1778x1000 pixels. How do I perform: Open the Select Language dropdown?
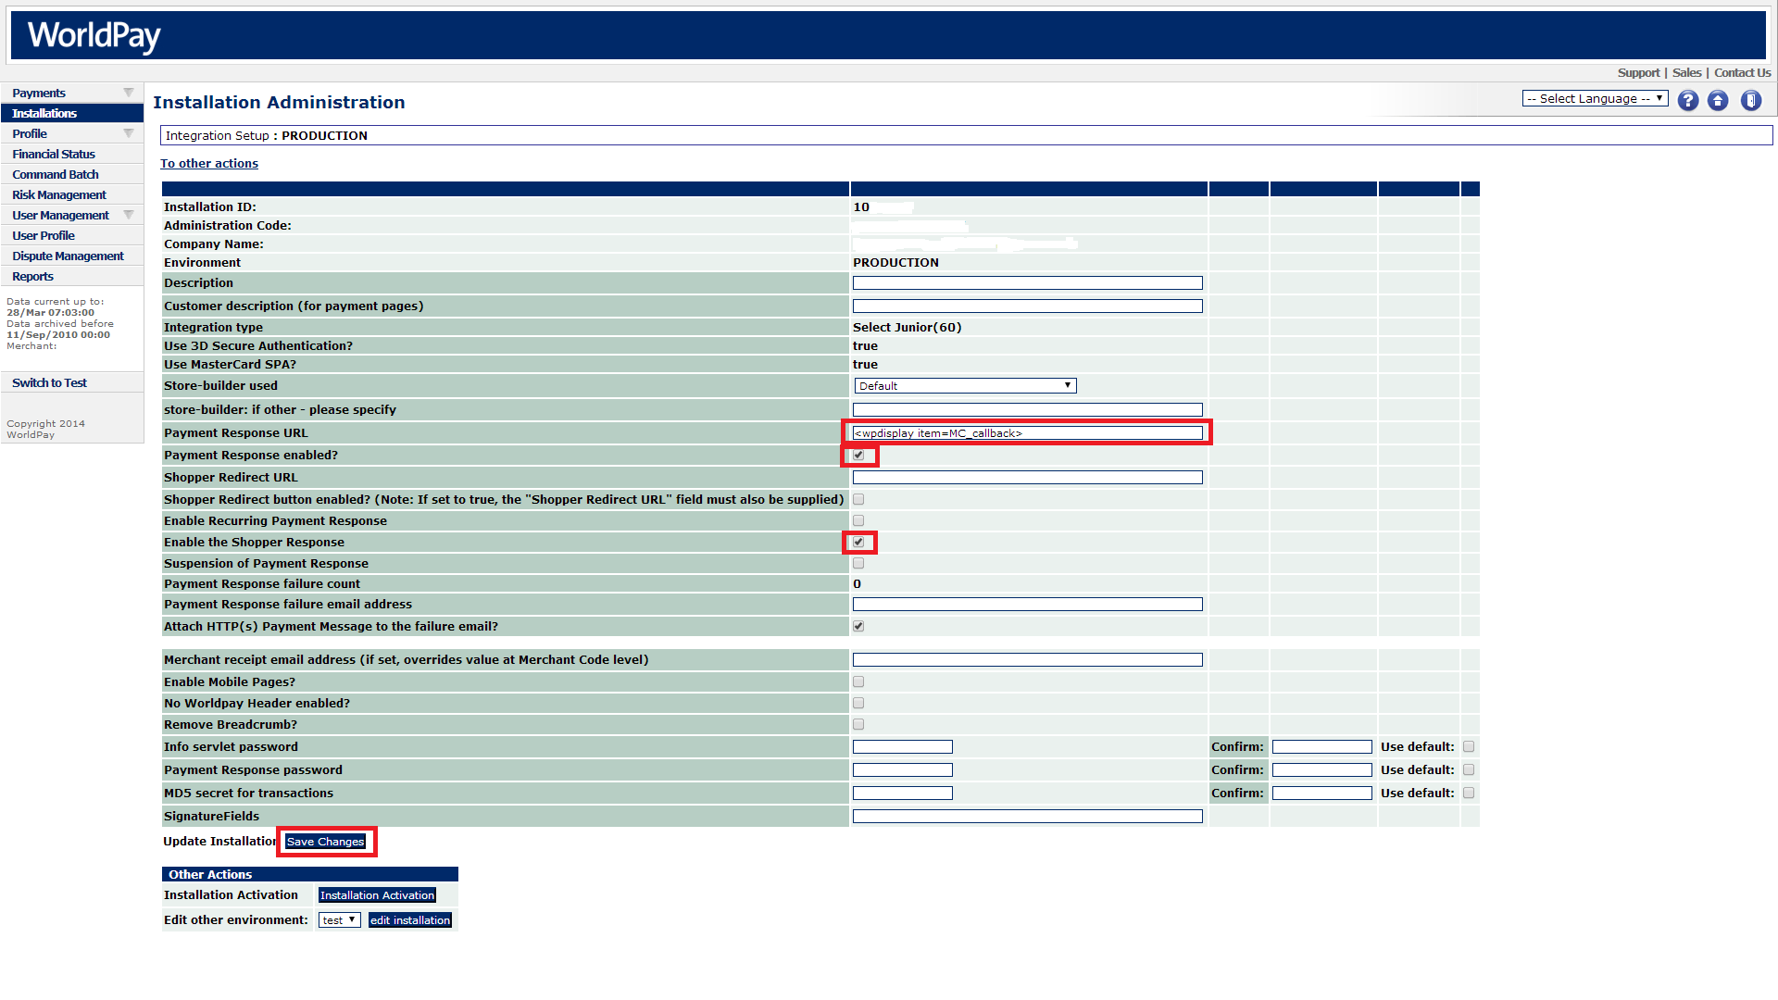coord(1595,99)
